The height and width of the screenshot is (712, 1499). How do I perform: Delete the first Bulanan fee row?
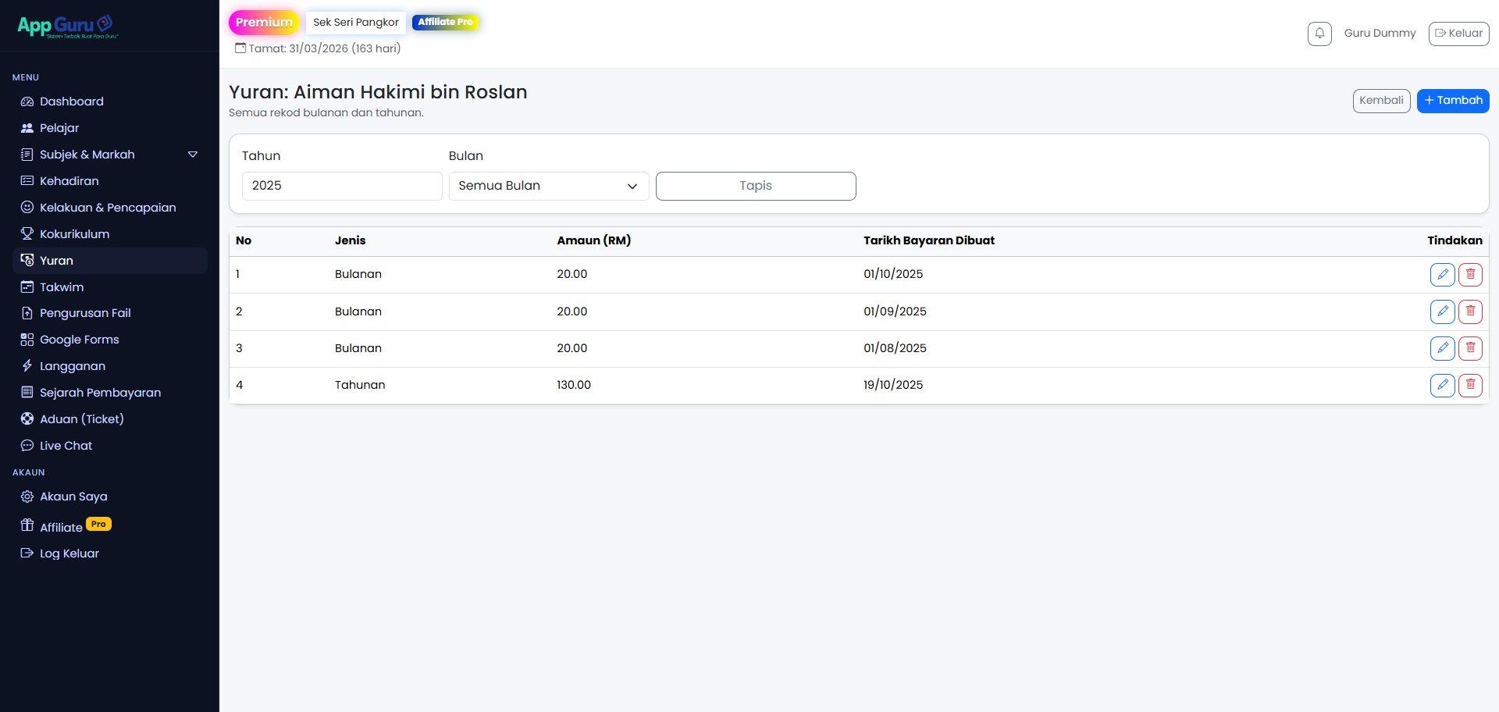(1470, 275)
